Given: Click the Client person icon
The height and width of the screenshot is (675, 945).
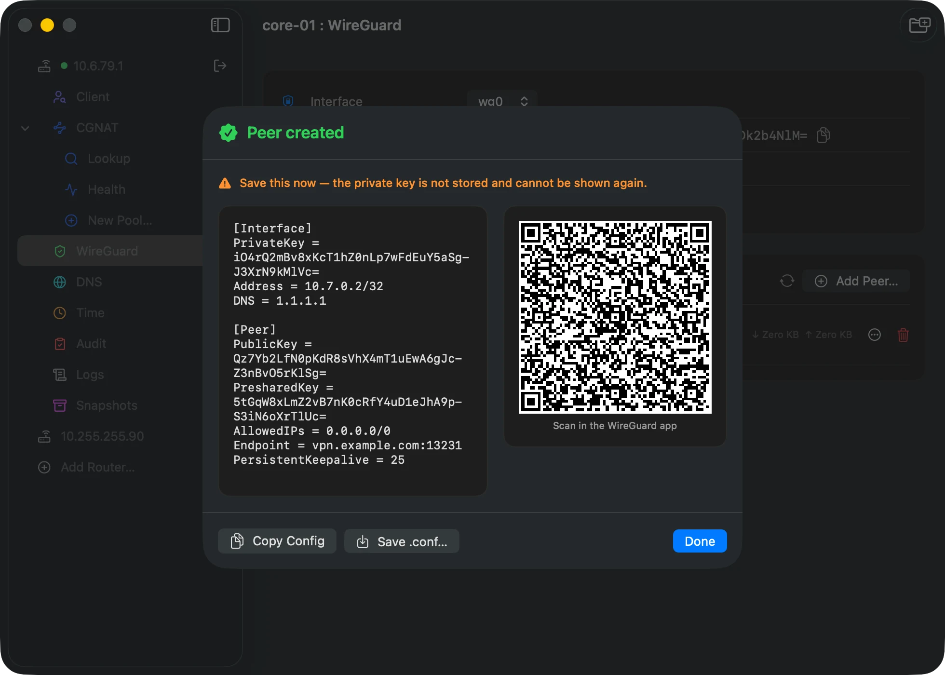Looking at the screenshot, I should click(59, 97).
